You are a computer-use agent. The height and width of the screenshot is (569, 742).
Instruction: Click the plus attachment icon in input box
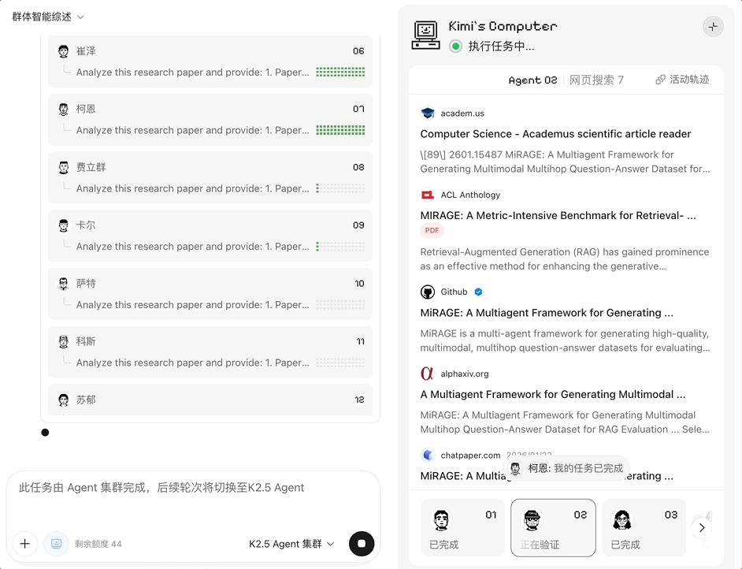[25, 543]
